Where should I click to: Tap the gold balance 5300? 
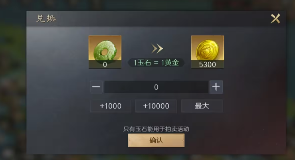click(208, 65)
